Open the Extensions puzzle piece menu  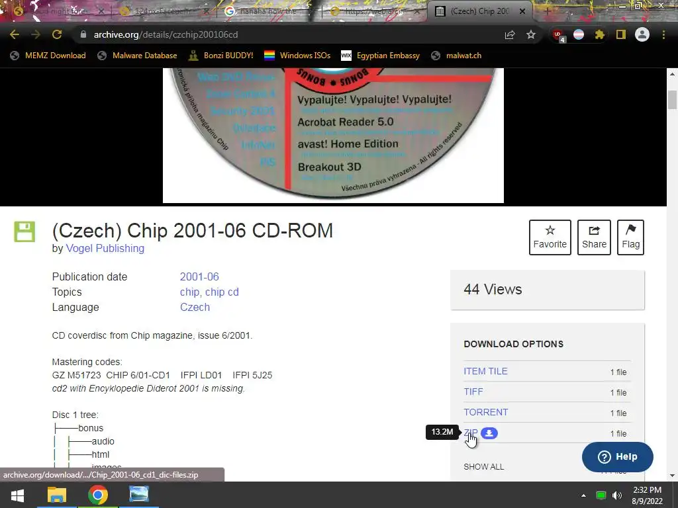coord(599,34)
